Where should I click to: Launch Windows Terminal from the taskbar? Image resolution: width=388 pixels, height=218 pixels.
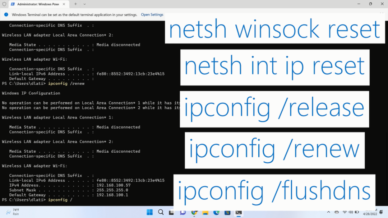[239, 212]
